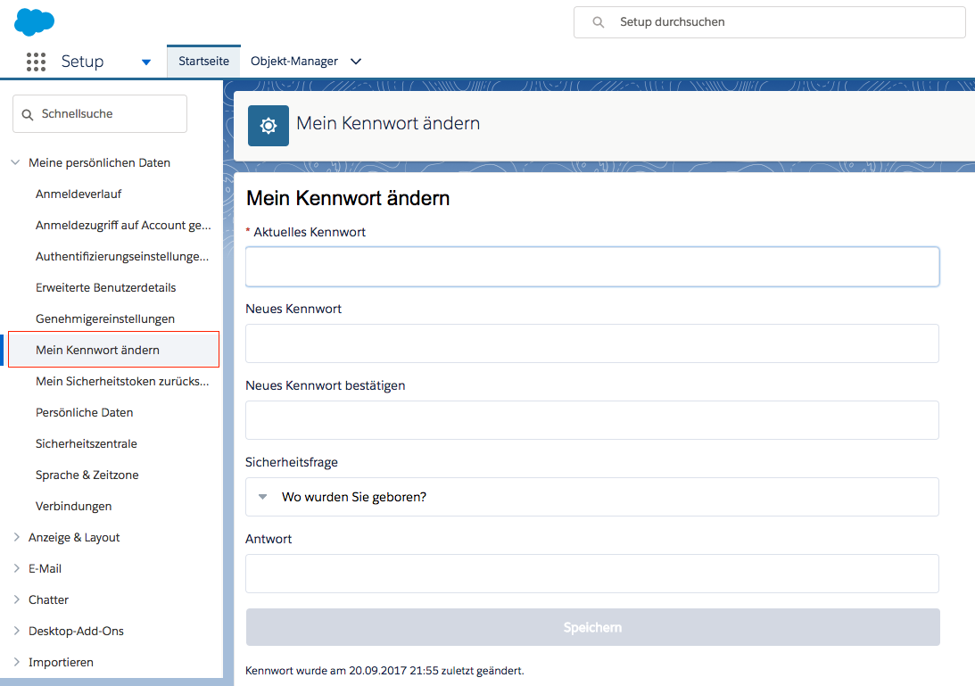Image resolution: width=975 pixels, height=686 pixels.
Task: Switch to the Startseite tab
Action: (203, 61)
